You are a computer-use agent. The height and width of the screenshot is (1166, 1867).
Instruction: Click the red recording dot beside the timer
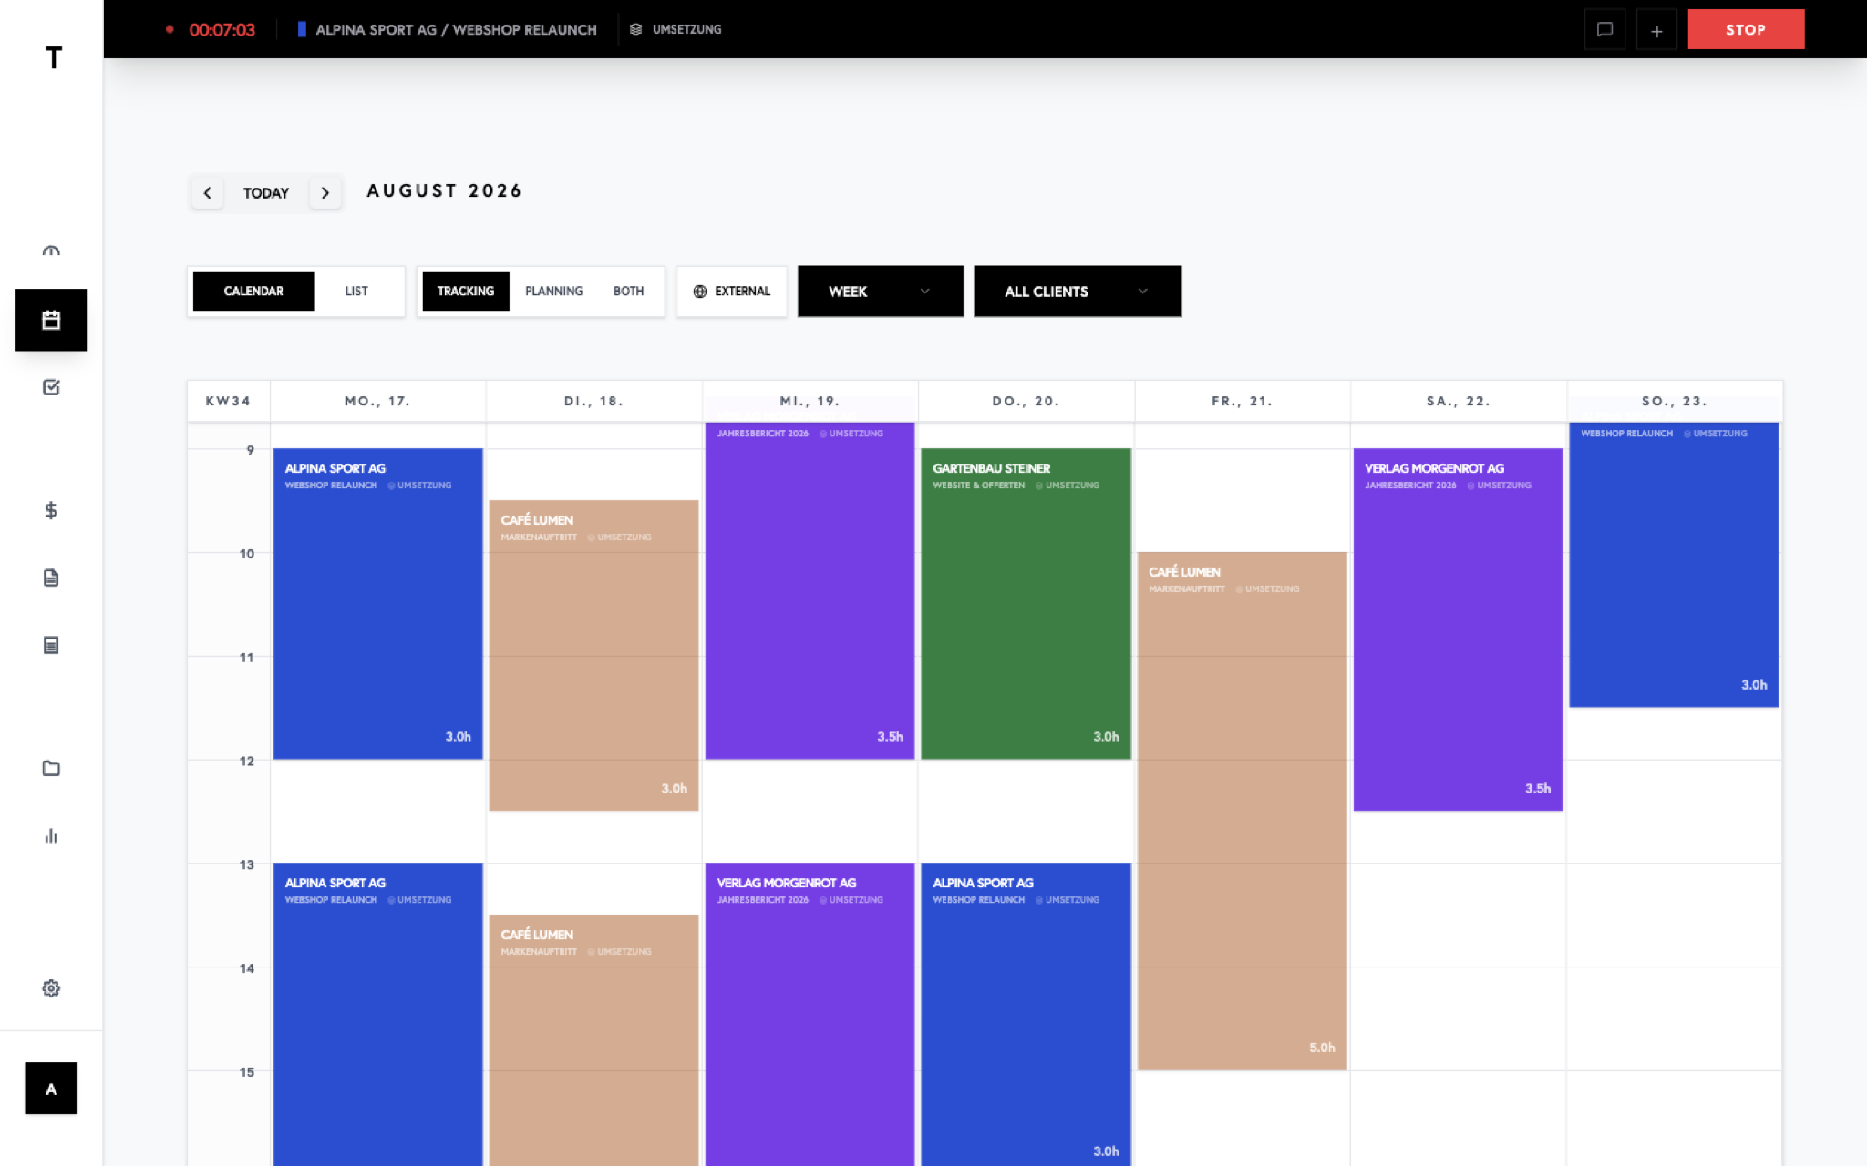click(170, 29)
